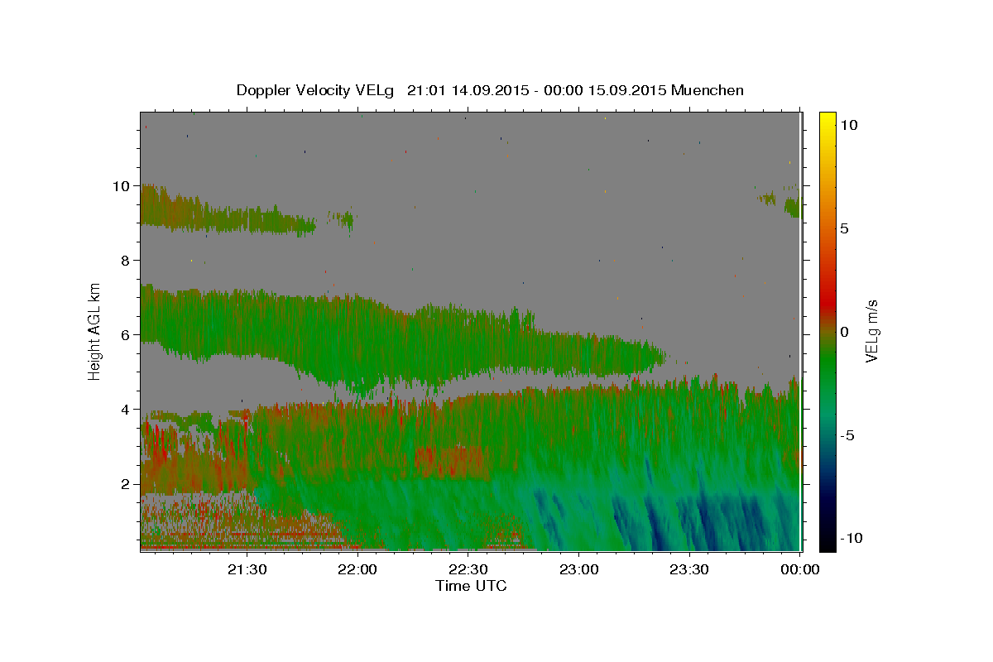
Task: Click the 23:00 time tick label
Action: point(578,568)
